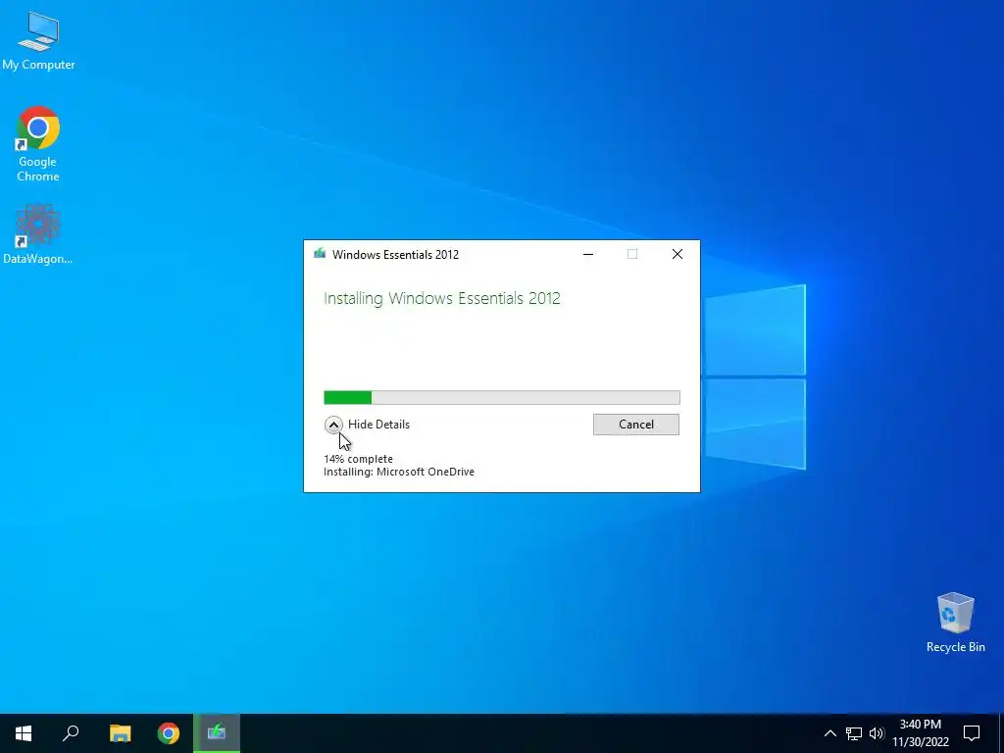The height and width of the screenshot is (753, 1004).
Task: Launch Chrome from the taskbar
Action: (x=169, y=733)
